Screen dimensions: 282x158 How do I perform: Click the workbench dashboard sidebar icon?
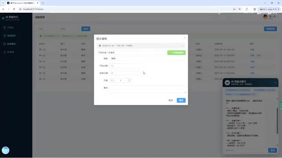(5, 27)
